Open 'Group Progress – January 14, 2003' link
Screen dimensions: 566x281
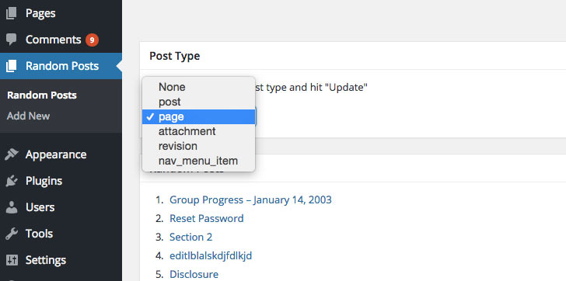coord(250,199)
